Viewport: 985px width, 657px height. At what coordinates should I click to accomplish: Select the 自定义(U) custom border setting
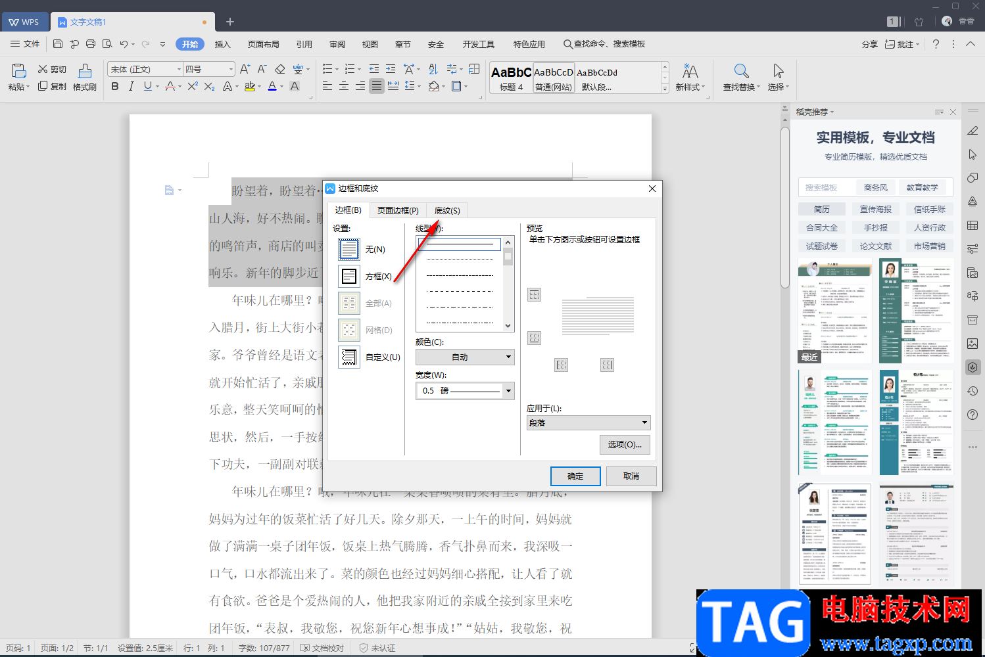pos(349,357)
